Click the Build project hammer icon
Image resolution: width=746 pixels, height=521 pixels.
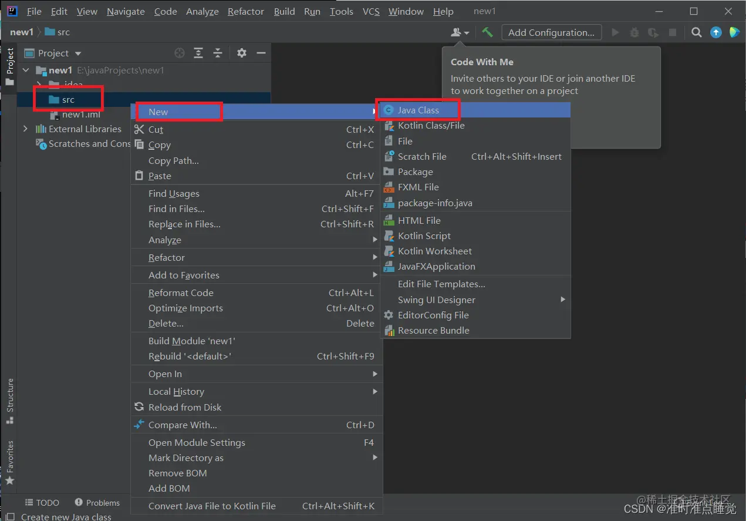(487, 32)
